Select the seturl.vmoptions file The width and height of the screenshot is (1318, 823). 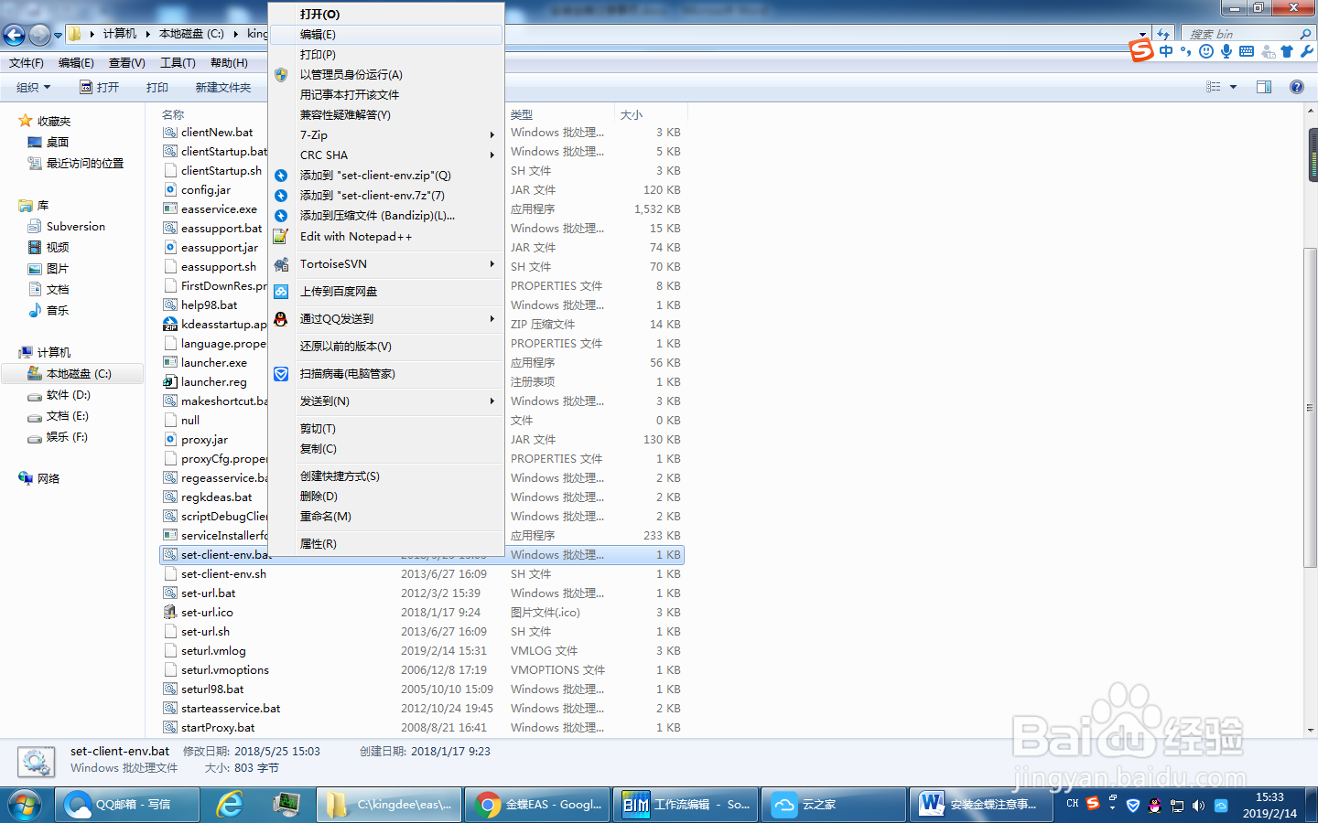[x=225, y=669]
